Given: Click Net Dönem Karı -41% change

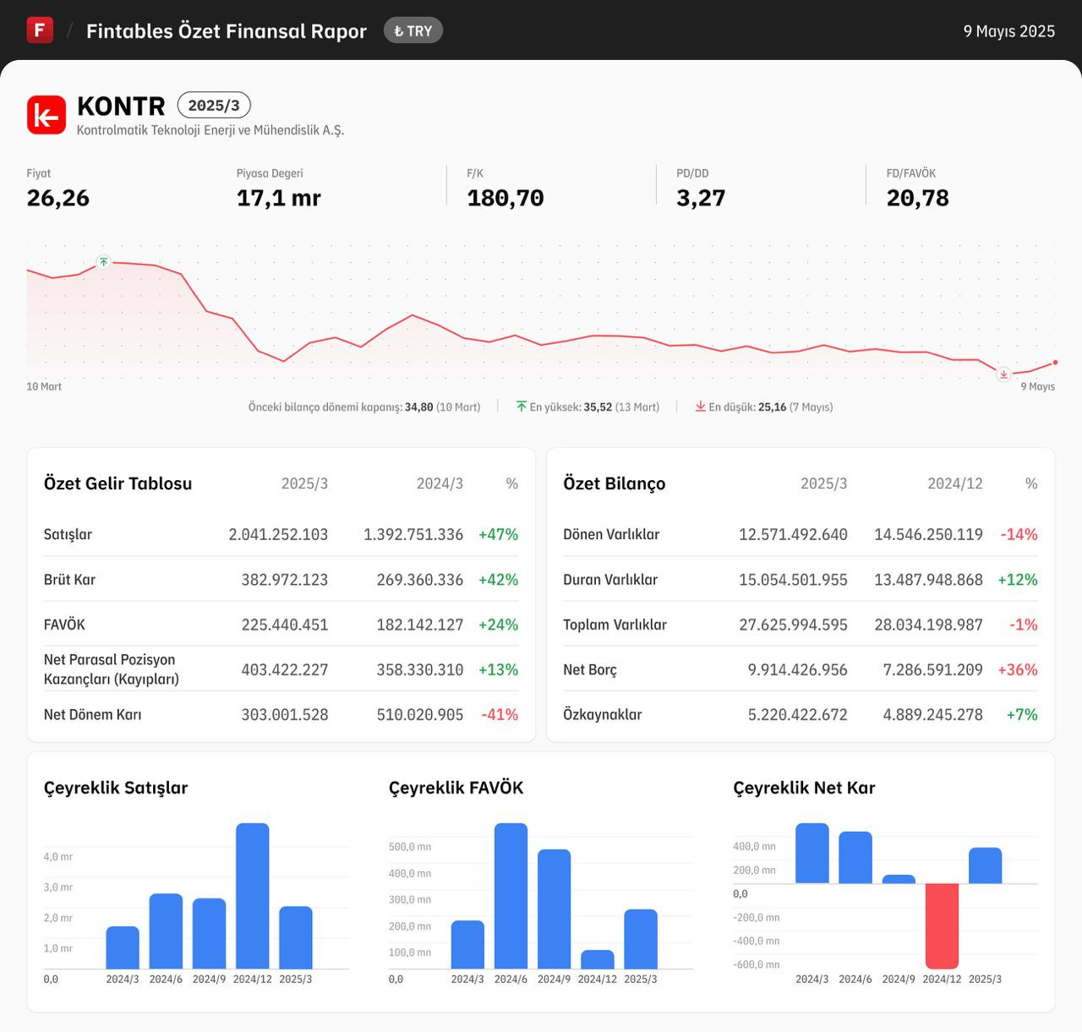Looking at the screenshot, I should (500, 714).
